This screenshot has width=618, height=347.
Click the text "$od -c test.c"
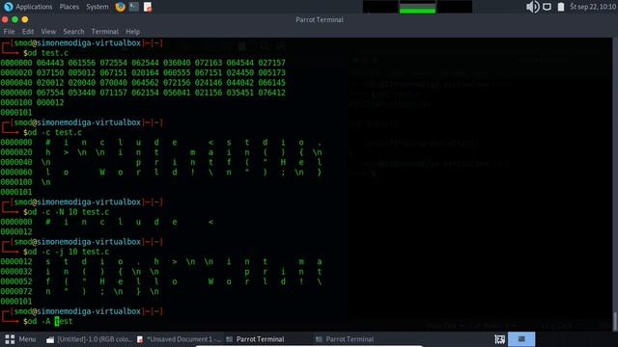[52, 132]
